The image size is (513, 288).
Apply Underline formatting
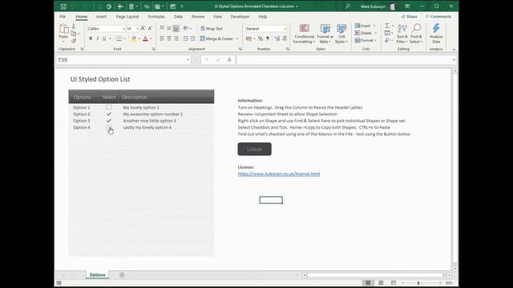coord(104,38)
